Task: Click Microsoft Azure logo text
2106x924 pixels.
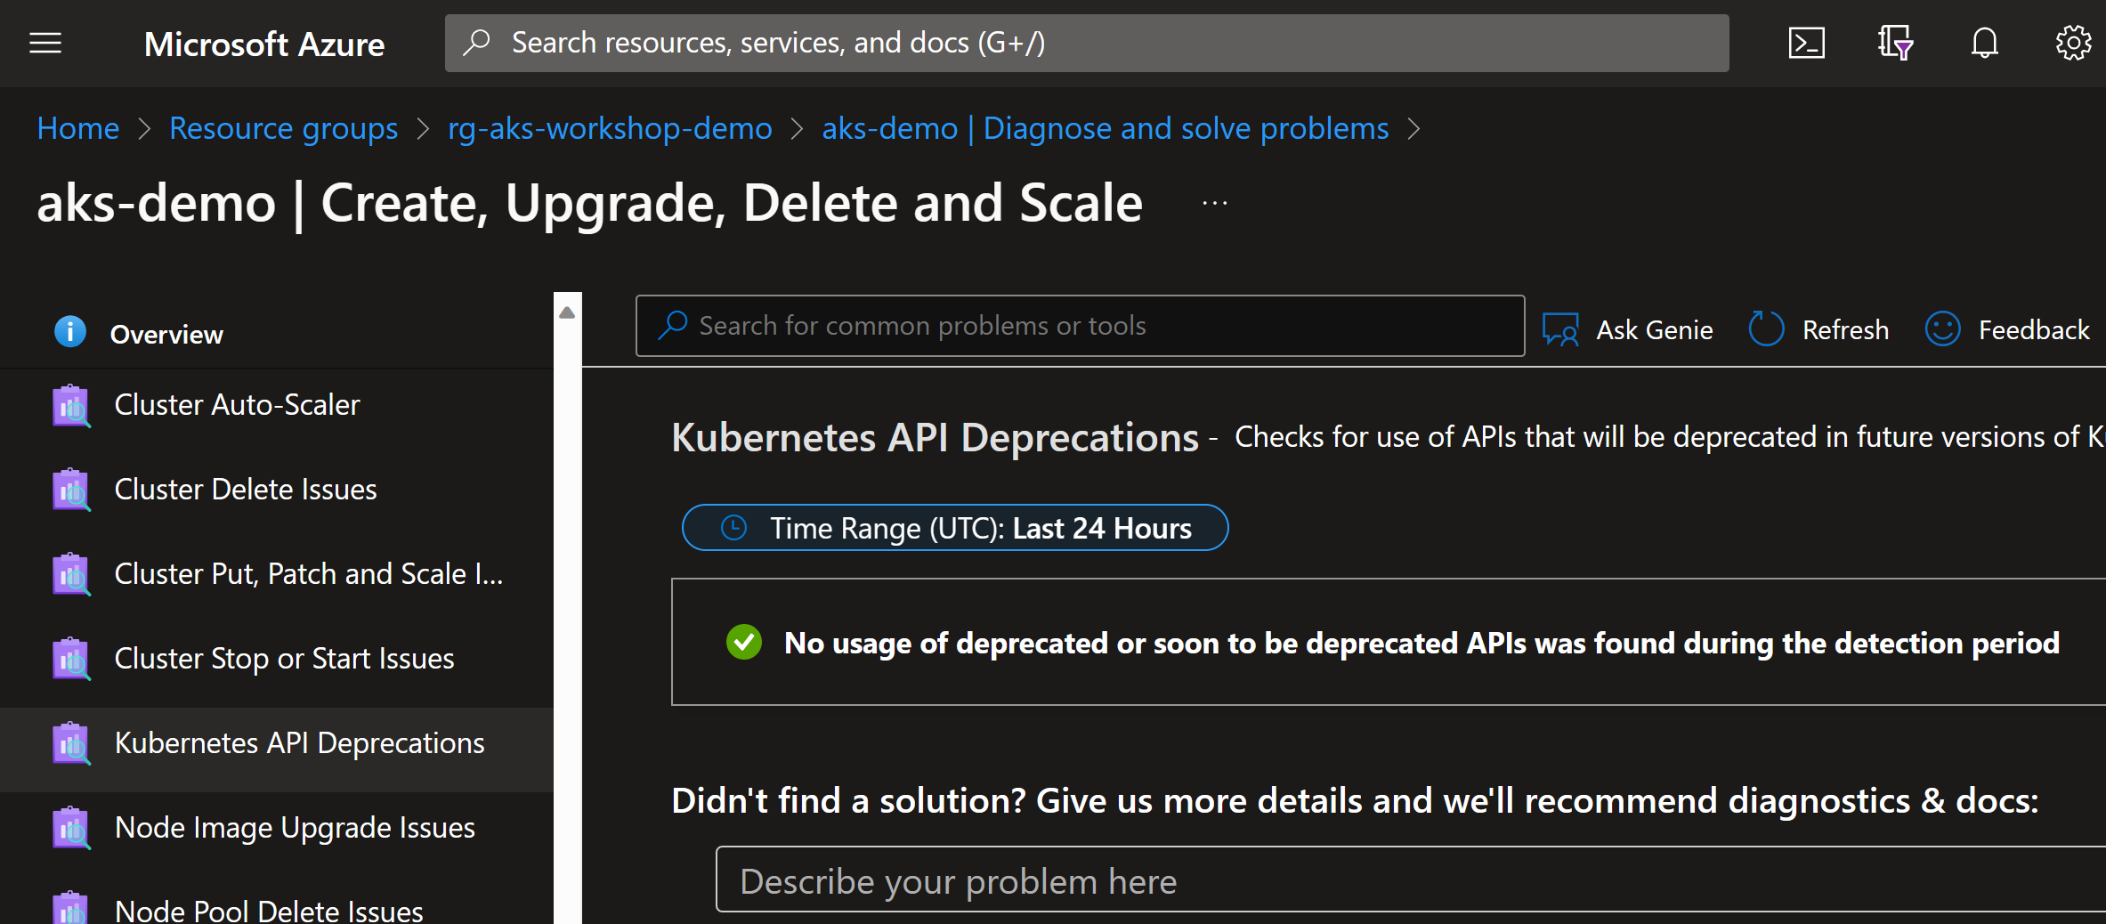Action: [x=264, y=44]
